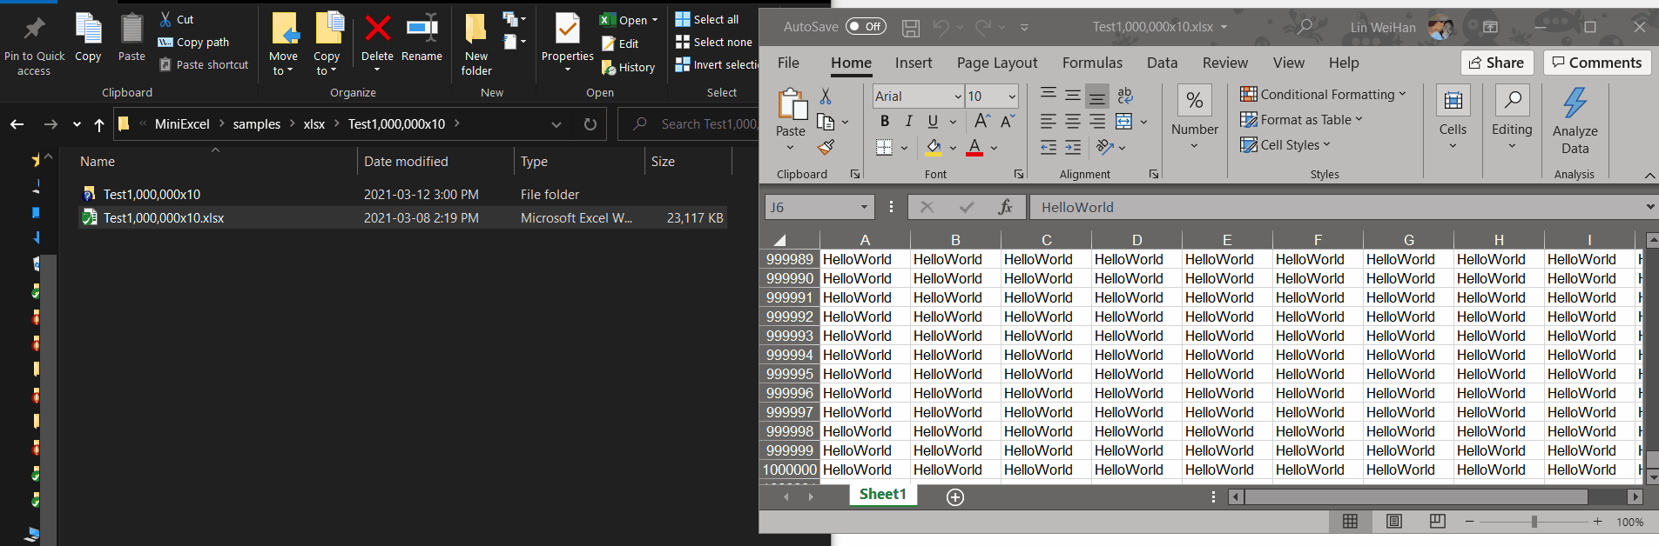Click Delete red X in Explorer ribbon
This screenshot has width=1659, height=546.
tap(377, 29)
